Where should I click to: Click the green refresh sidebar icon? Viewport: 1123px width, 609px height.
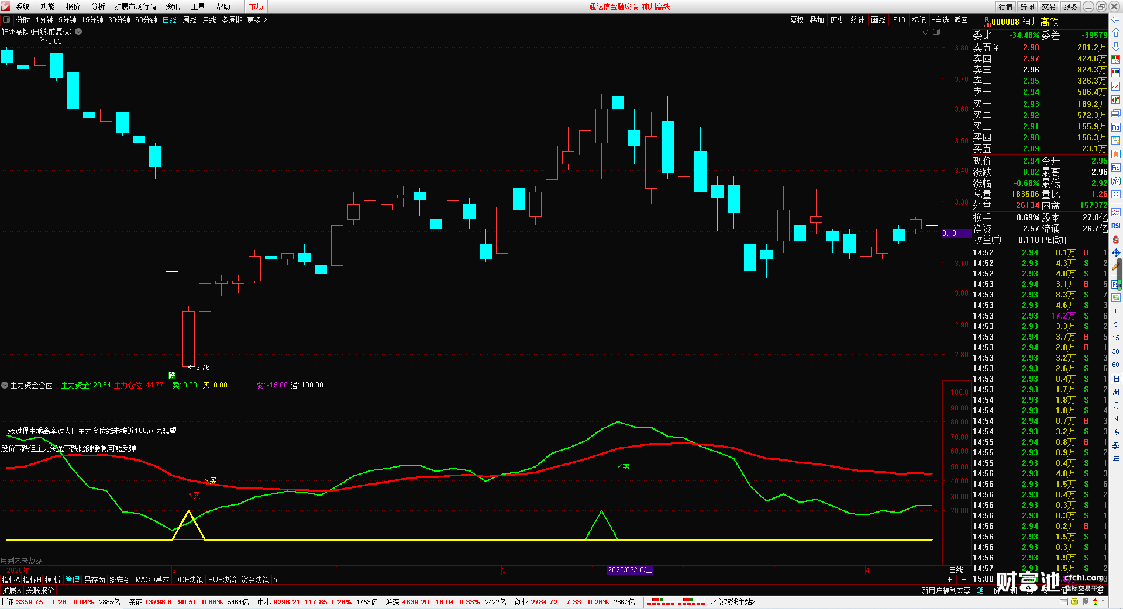1116,297
